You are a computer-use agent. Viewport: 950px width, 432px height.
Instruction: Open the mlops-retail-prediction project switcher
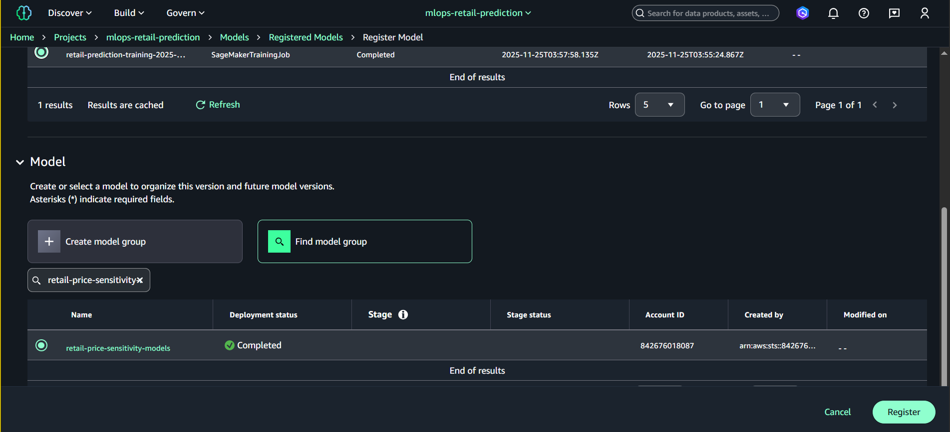click(x=478, y=13)
